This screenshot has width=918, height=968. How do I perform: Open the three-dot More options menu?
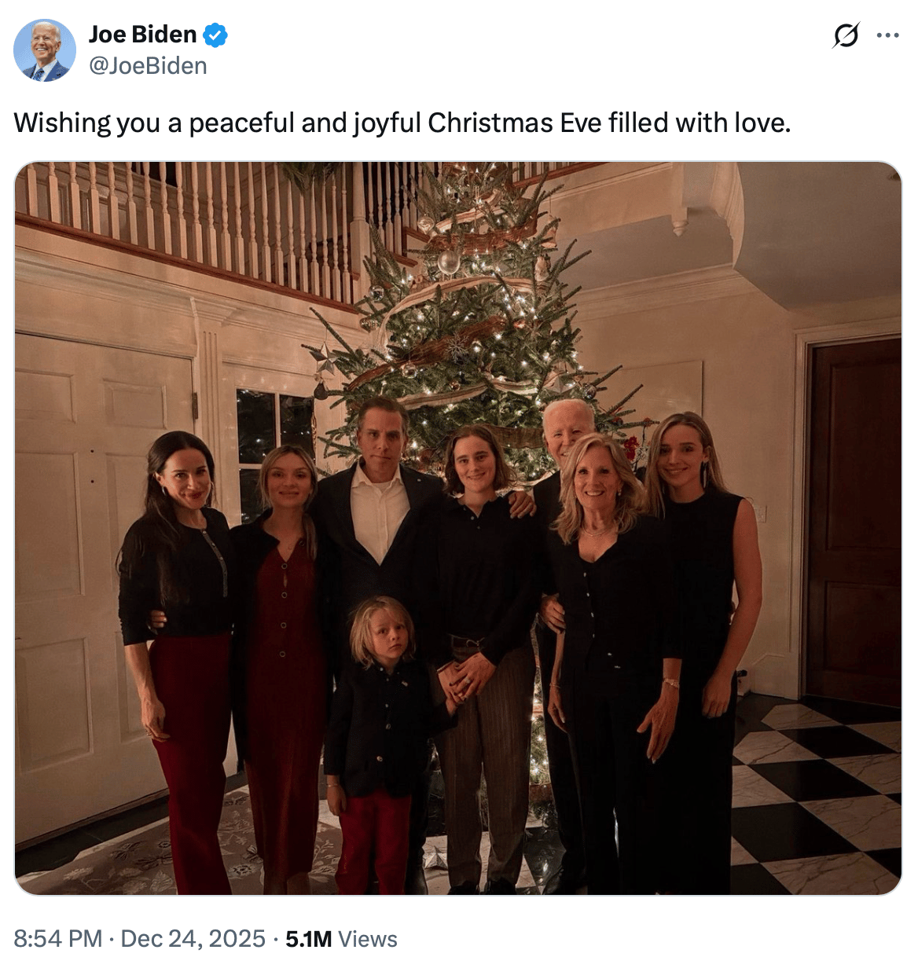pyautogui.click(x=887, y=35)
